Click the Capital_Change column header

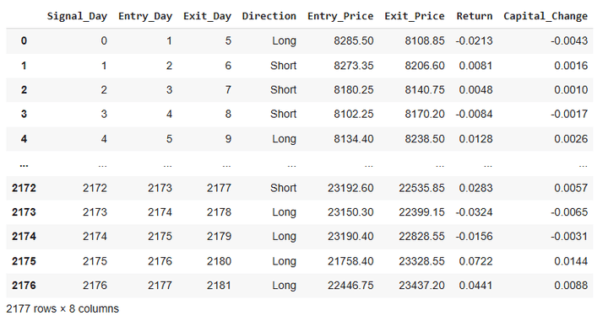[546, 16]
